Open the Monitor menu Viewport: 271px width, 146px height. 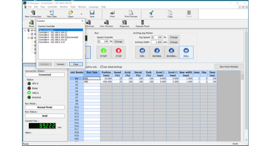click(64, 7)
